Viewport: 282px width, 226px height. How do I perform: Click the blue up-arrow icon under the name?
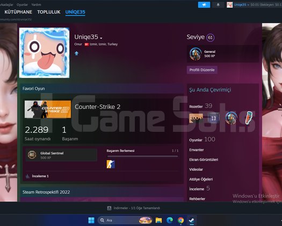click(x=76, y=53)
